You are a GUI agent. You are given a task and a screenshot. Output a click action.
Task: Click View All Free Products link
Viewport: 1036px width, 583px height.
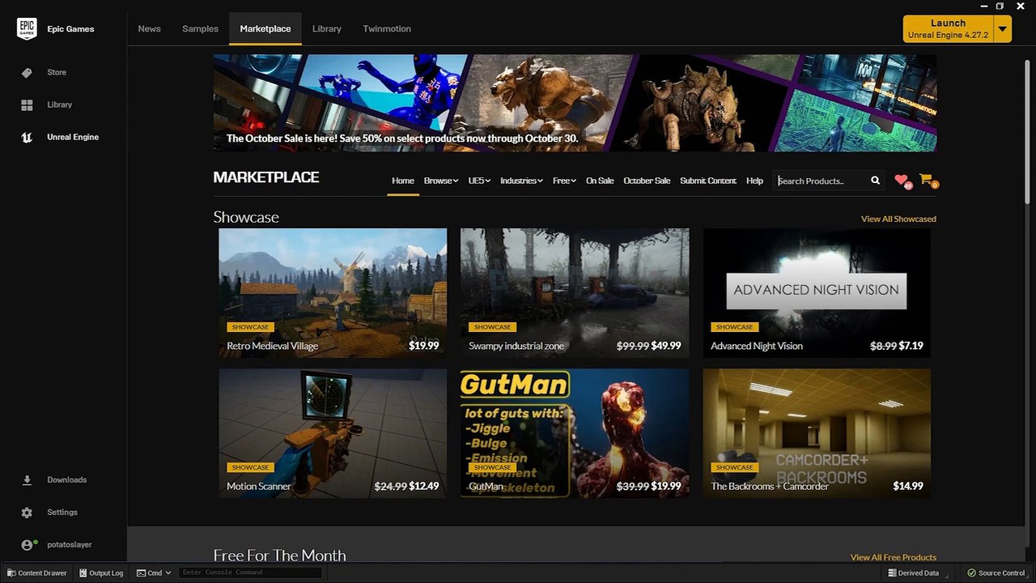tap(894, 557)
